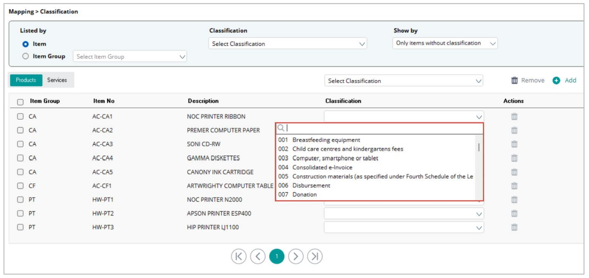Go to the previous page arrow
The image size is (589, 278).
pyautogui.click(x=258, y=256)
